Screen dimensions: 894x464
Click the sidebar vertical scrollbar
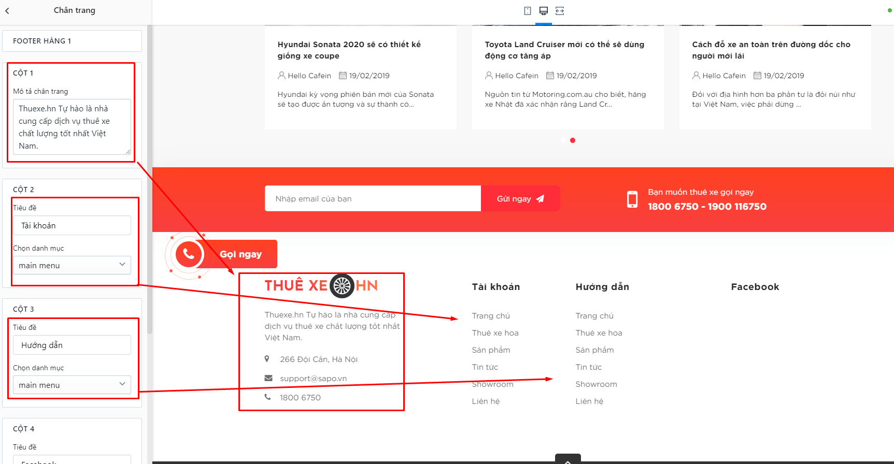coord(150,179)
